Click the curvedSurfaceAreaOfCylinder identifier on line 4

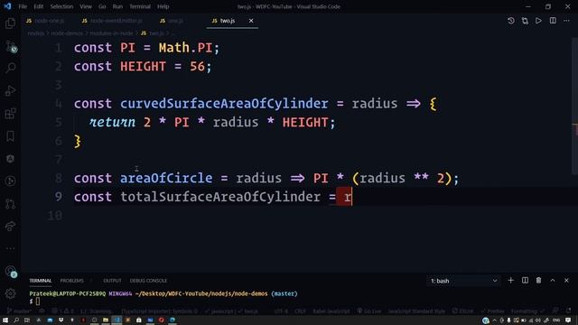click(x=224, y=104)
